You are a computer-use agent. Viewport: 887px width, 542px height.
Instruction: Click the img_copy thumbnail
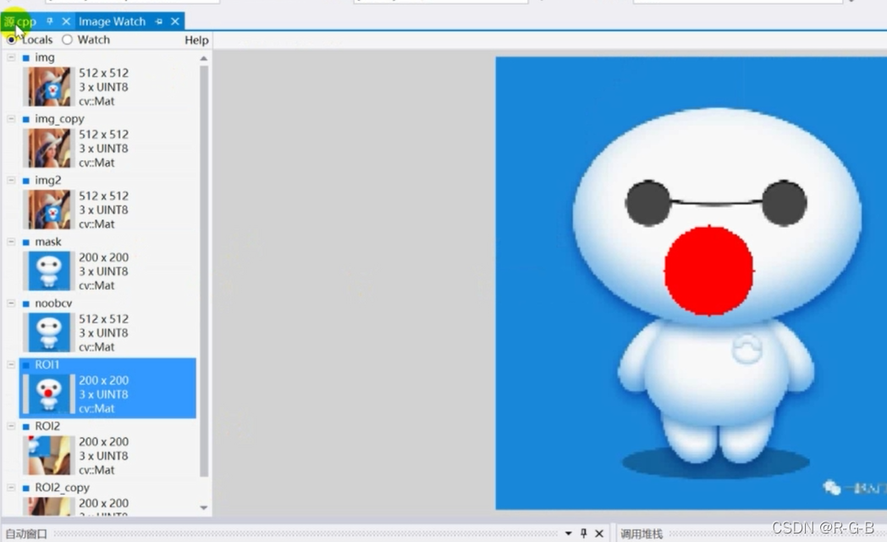click(x=48, y=148)
